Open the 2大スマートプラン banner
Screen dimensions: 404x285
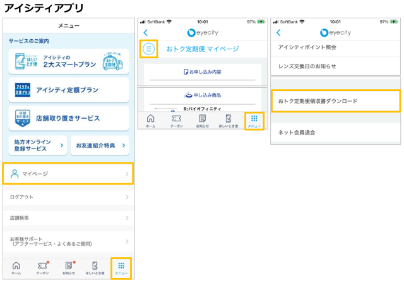coord(69,61)
